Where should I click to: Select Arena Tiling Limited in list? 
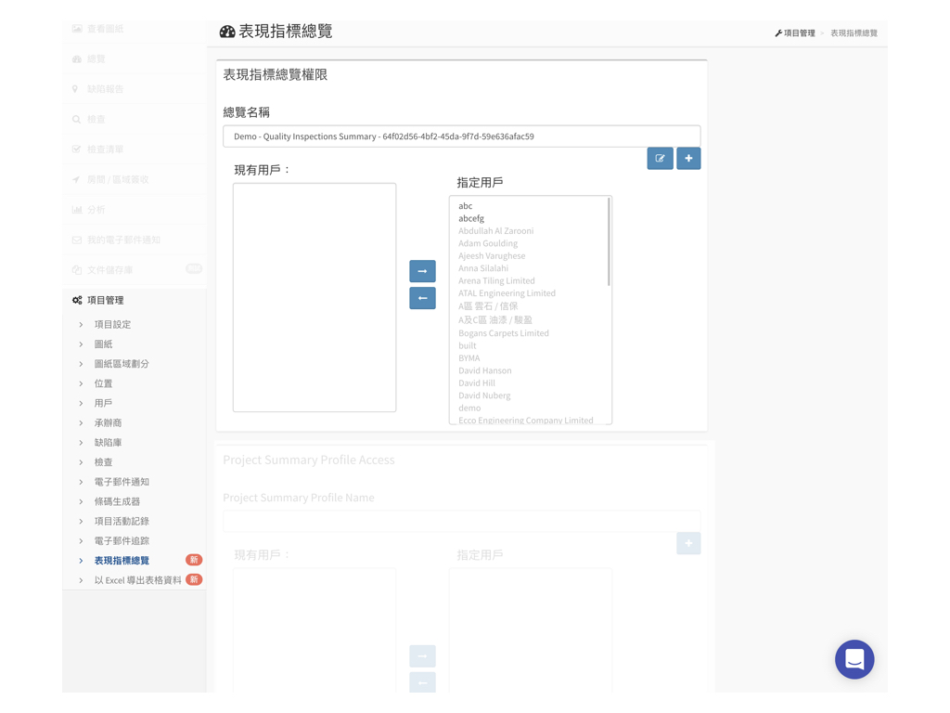[497, 280]
